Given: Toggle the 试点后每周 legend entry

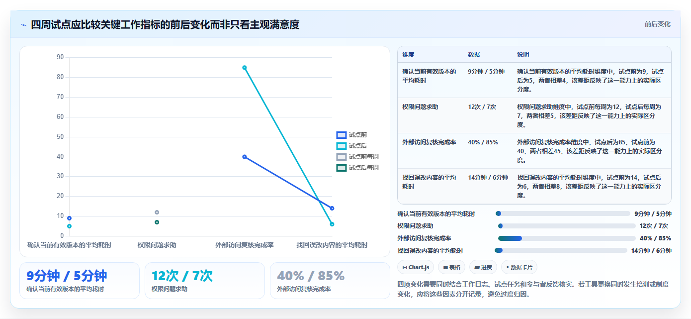Looking at the screenshot, I should click(358, 168).
